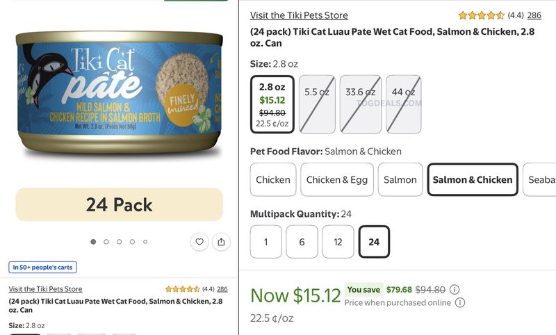556x335 pixels.
Task: Open info icon beside 'Price when purchased online'
Action: pos(460,303)
